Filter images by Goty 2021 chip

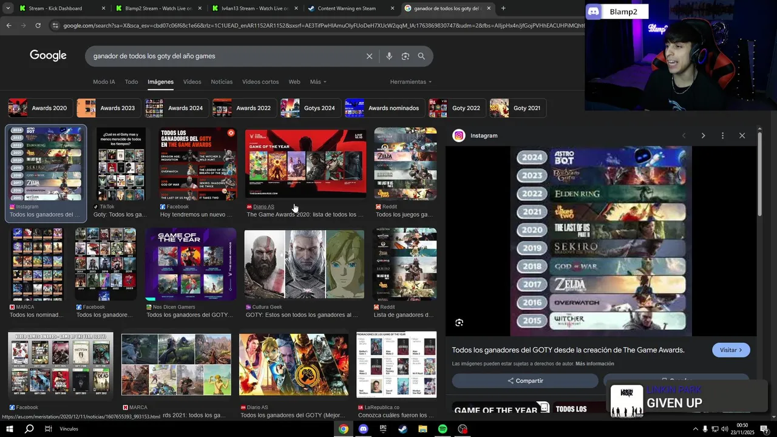click(x=518, y=108)
